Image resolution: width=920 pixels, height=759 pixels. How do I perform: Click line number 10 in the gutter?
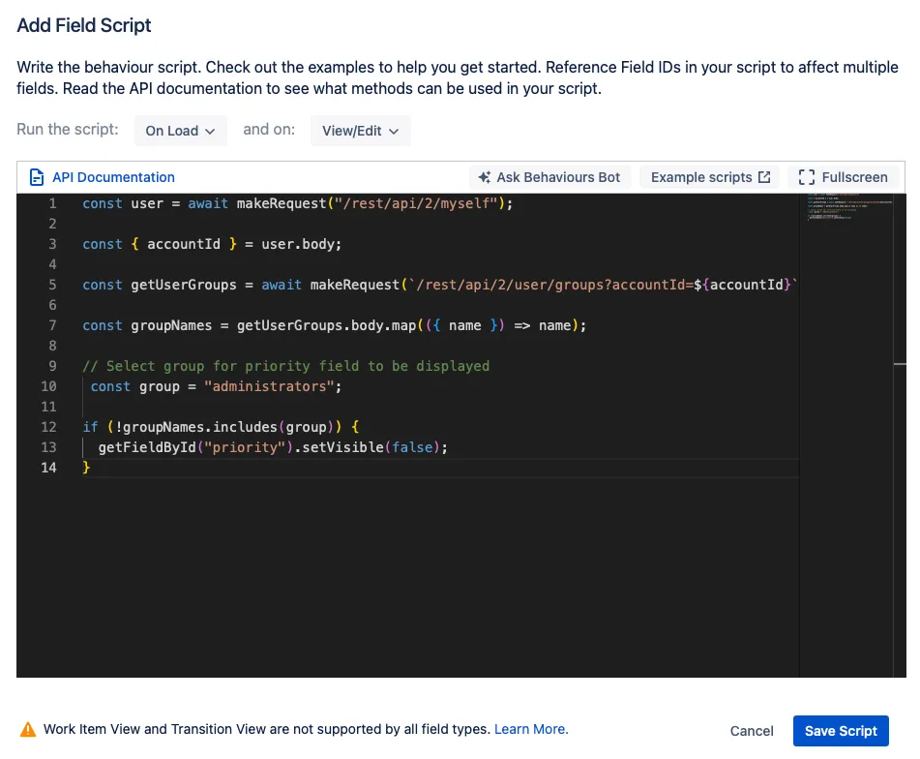click(x=48, y=386)
